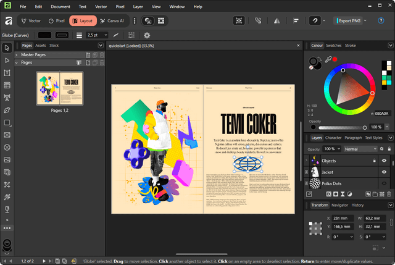Select the Picture Frame Ellipse tool
Screen dimensions: 395x265
[7, 148]
